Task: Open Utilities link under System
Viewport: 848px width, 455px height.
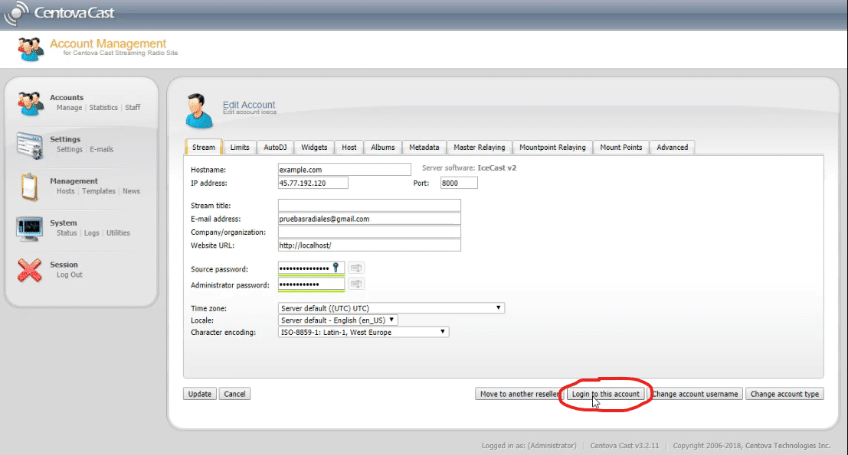Action: click(118, 233)
